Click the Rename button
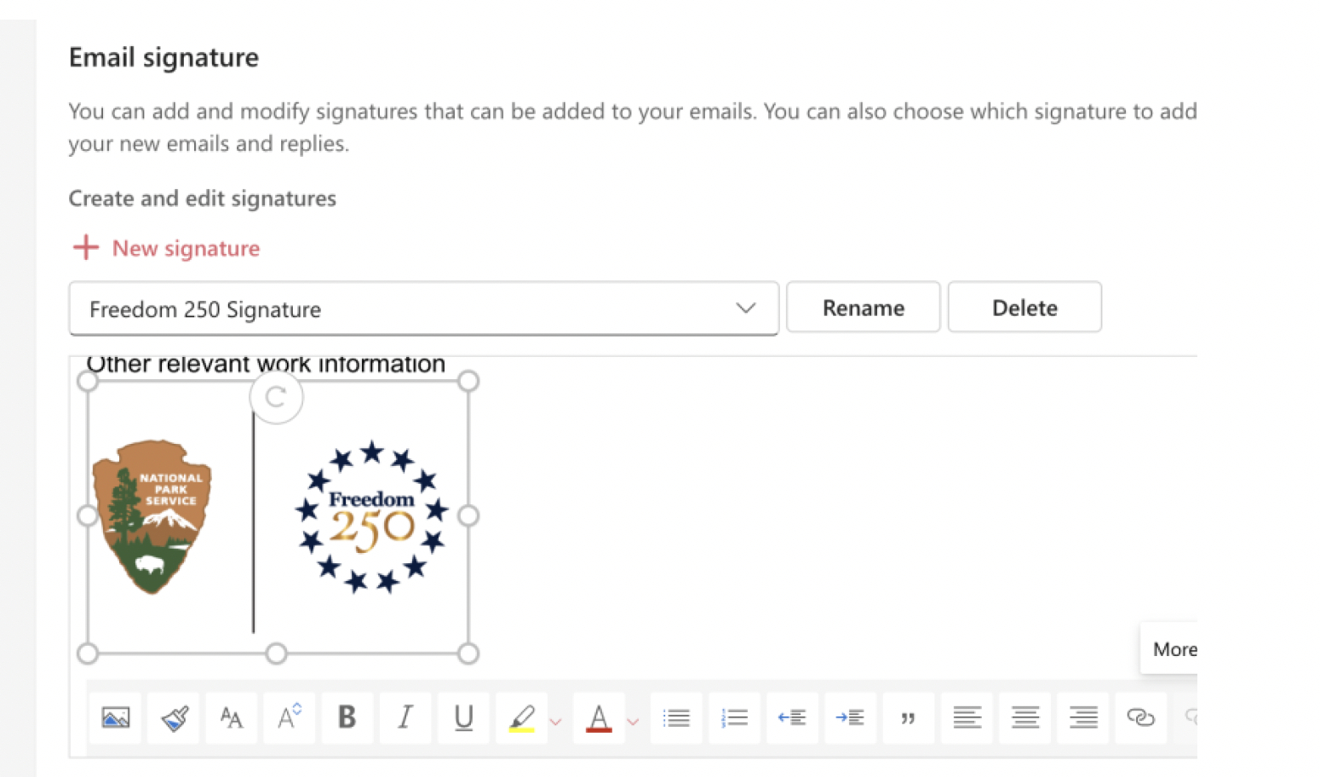Image resolution: width=1320 pixels, height=777 pixels. point(863,308)
